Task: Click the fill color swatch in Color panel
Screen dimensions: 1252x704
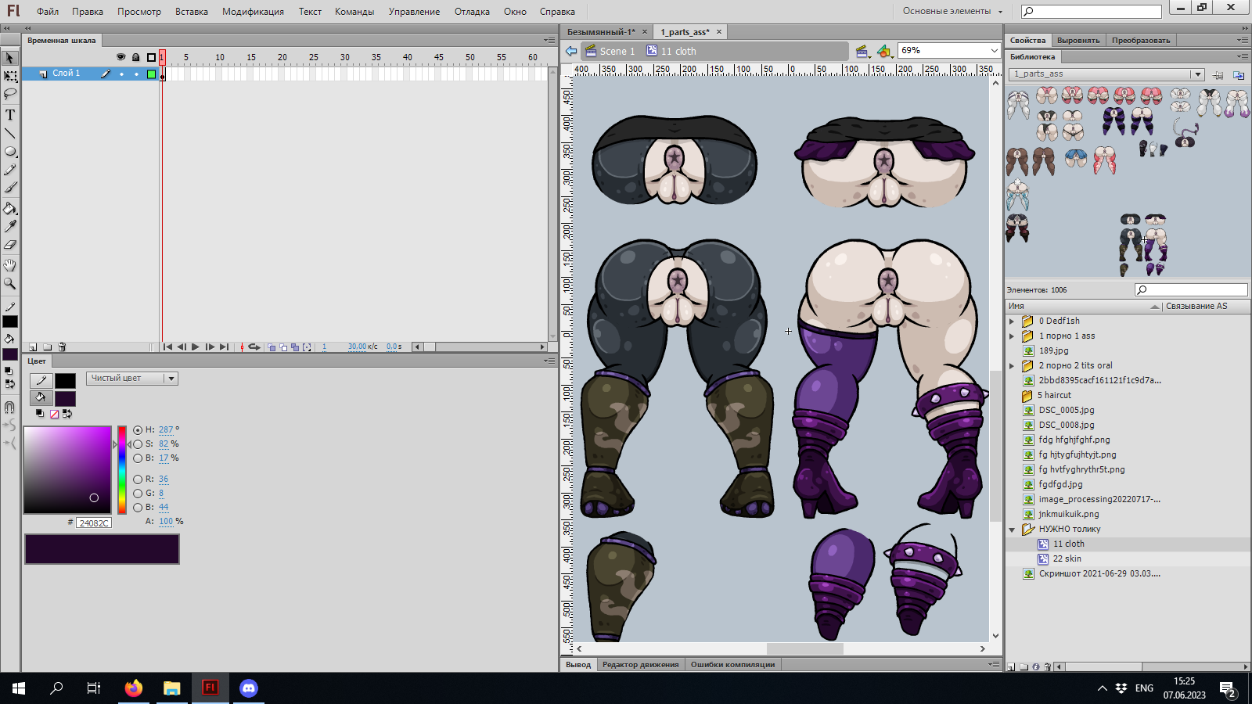Action: pyautogui.click(x=65, y=399)
